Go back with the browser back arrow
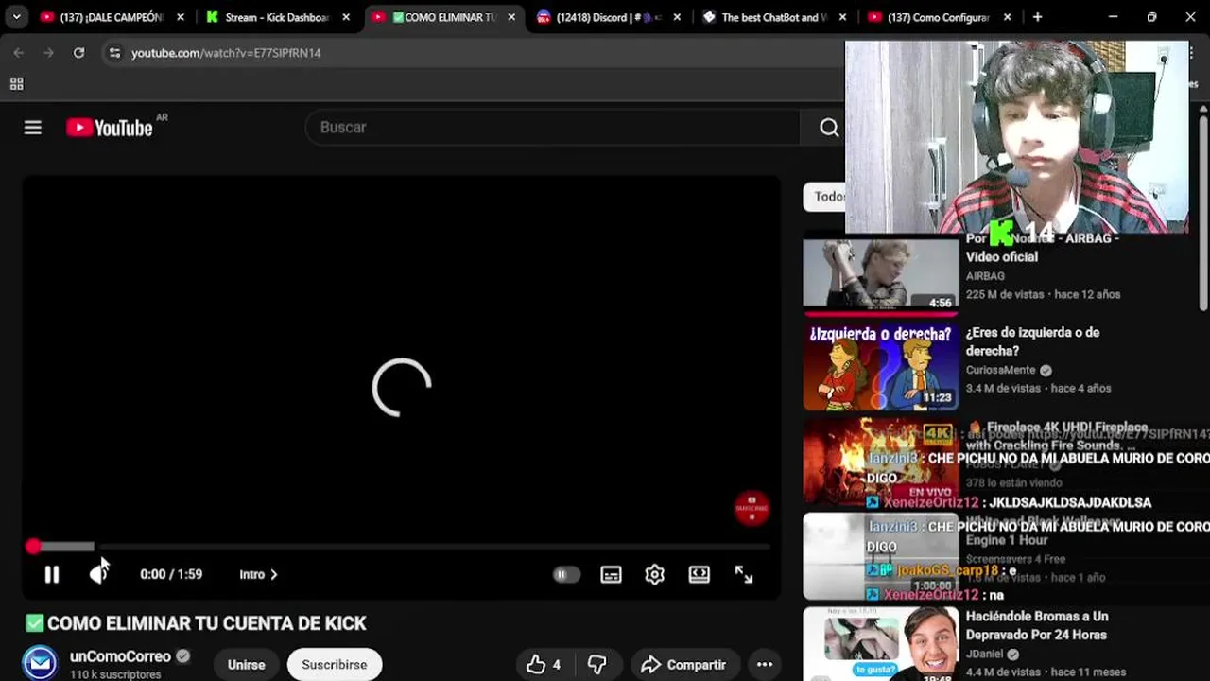Screen dimensions: 1210x681 (19, 53)
